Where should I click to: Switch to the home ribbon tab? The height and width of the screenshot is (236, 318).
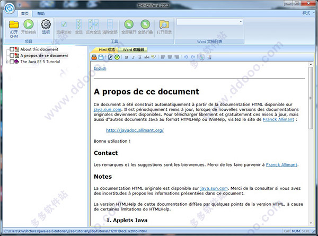click(x=25, y=13)
